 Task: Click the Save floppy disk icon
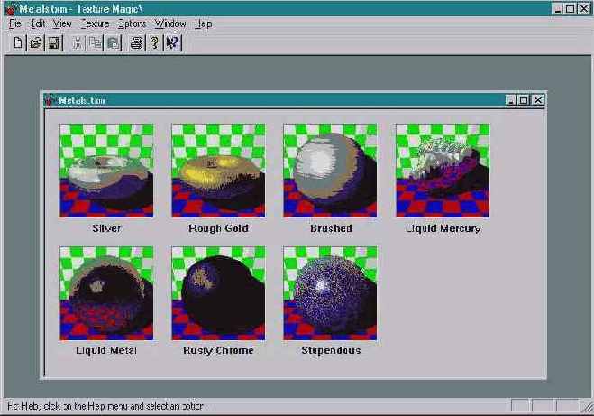click(54, 42)
